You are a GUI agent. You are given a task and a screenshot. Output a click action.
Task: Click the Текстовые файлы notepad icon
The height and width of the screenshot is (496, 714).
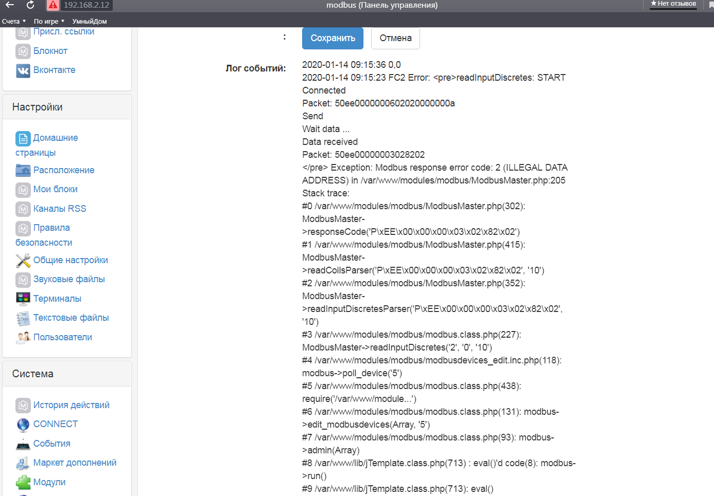coord(23,318)
